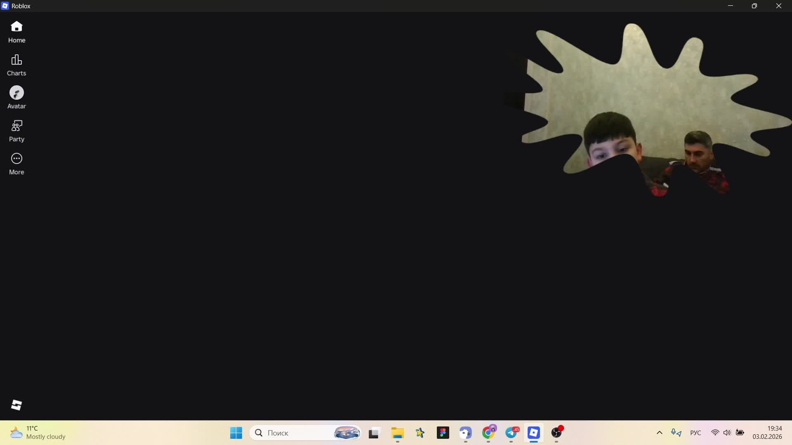Open Task View from taskbar

click(x=374, y=433)
